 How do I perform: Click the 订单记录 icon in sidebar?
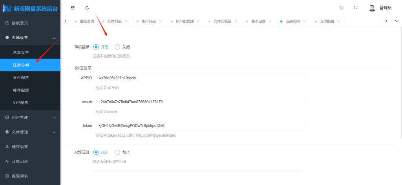(x=7, y=161)
